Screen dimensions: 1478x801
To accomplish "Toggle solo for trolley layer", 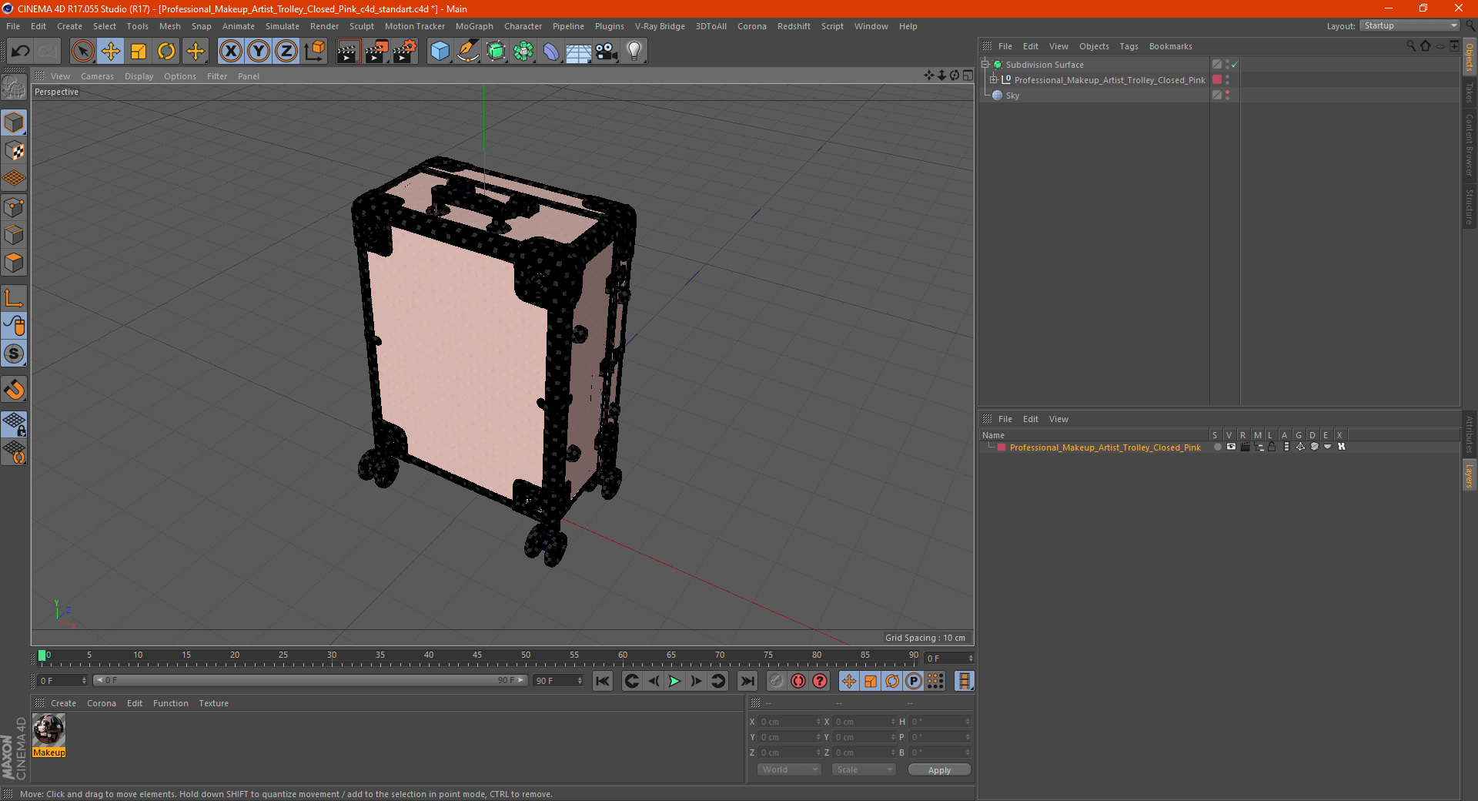I will pos(1217,447).
